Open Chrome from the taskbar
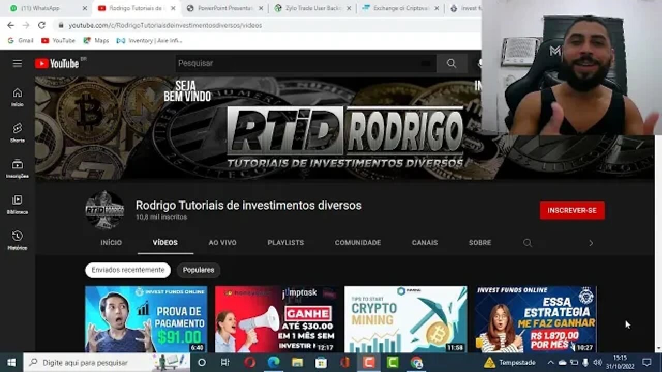 coord(416,362)
